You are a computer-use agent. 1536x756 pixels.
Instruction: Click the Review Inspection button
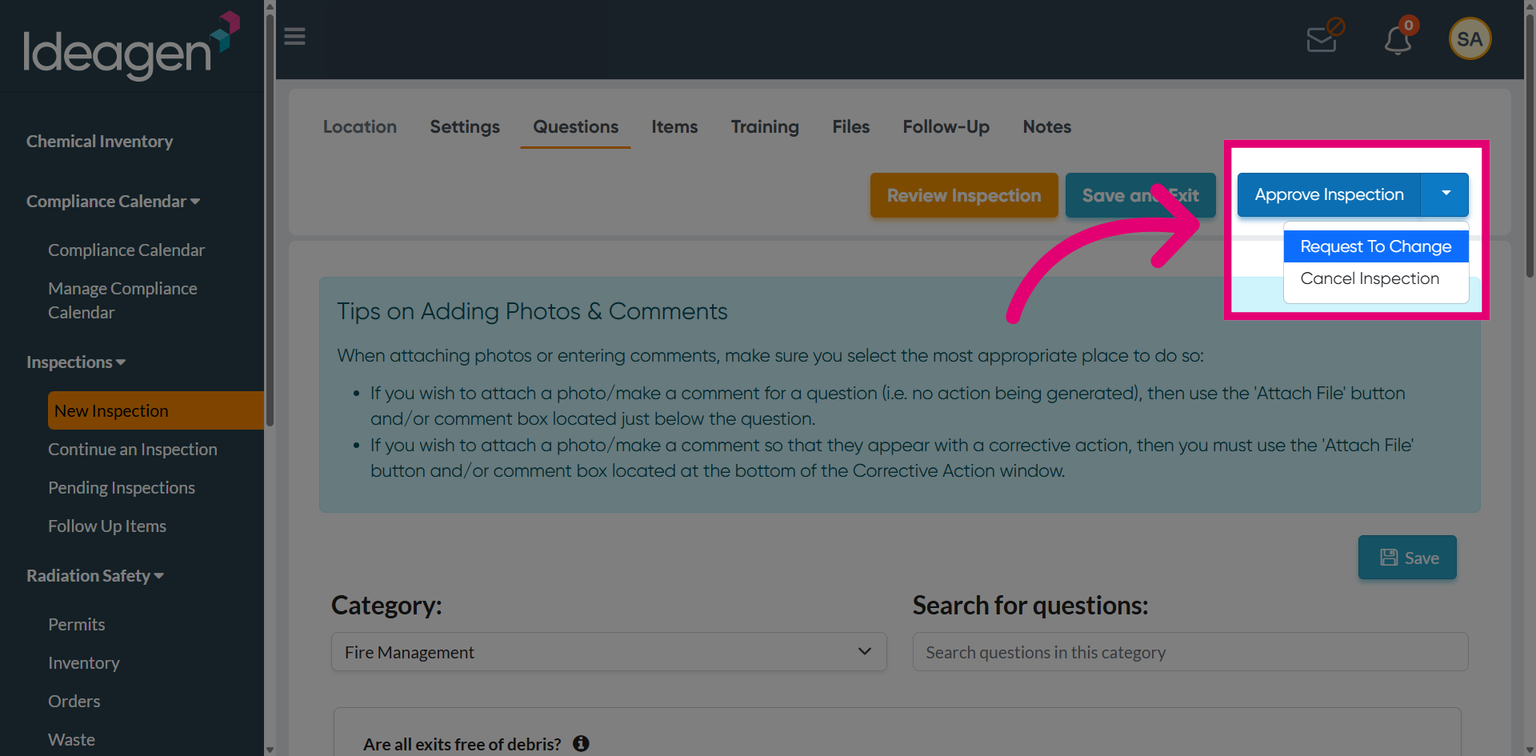964,195
